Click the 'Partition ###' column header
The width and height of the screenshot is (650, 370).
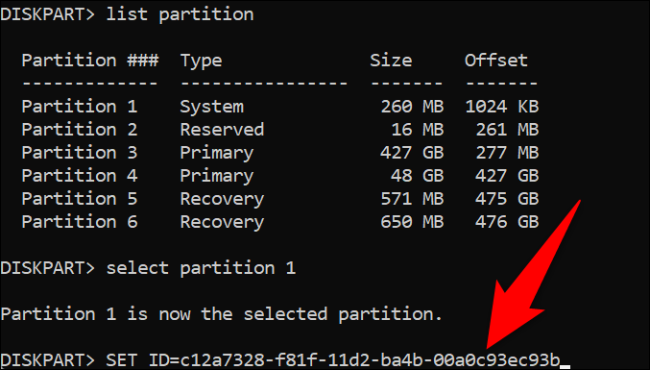[x=90, y=61]
